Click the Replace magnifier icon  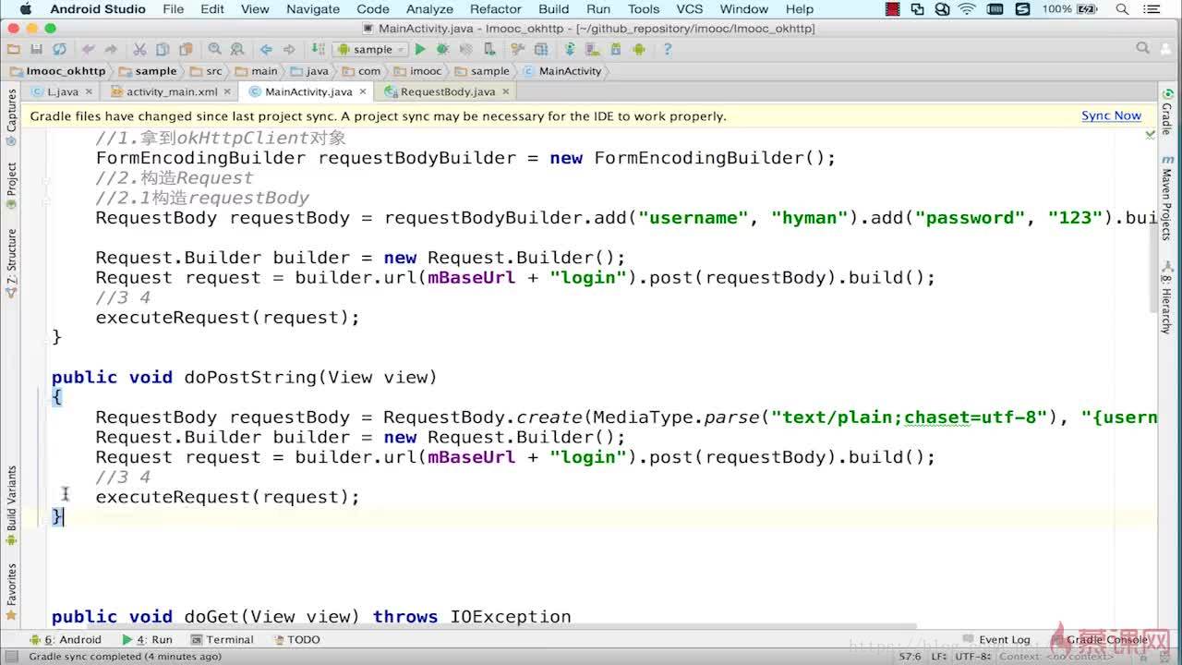[x=237, y=49]
